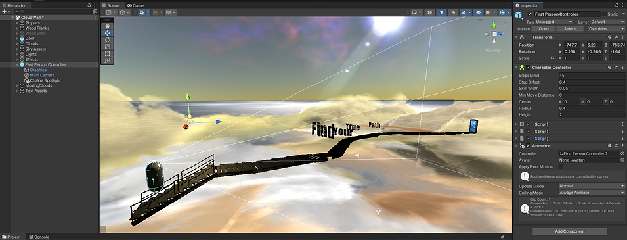This screenshot has width=627, height=240.
Task: Select Chakra Spotlight in Hierarchy
Action: (x=45, y=80)
